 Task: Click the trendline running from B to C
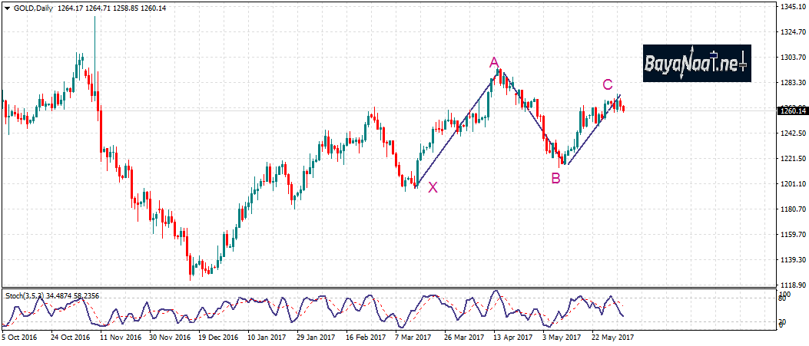pos(593,129)
